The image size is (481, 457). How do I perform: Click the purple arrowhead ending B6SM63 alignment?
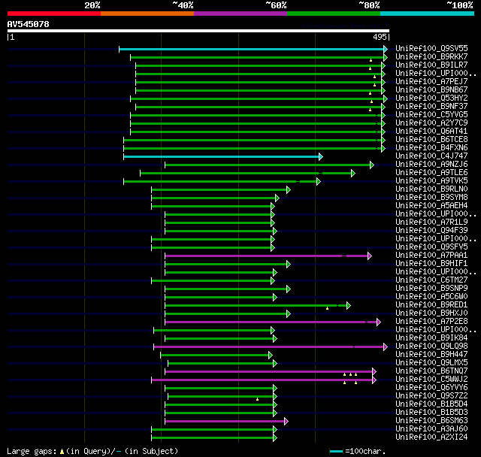coord(286,422)
